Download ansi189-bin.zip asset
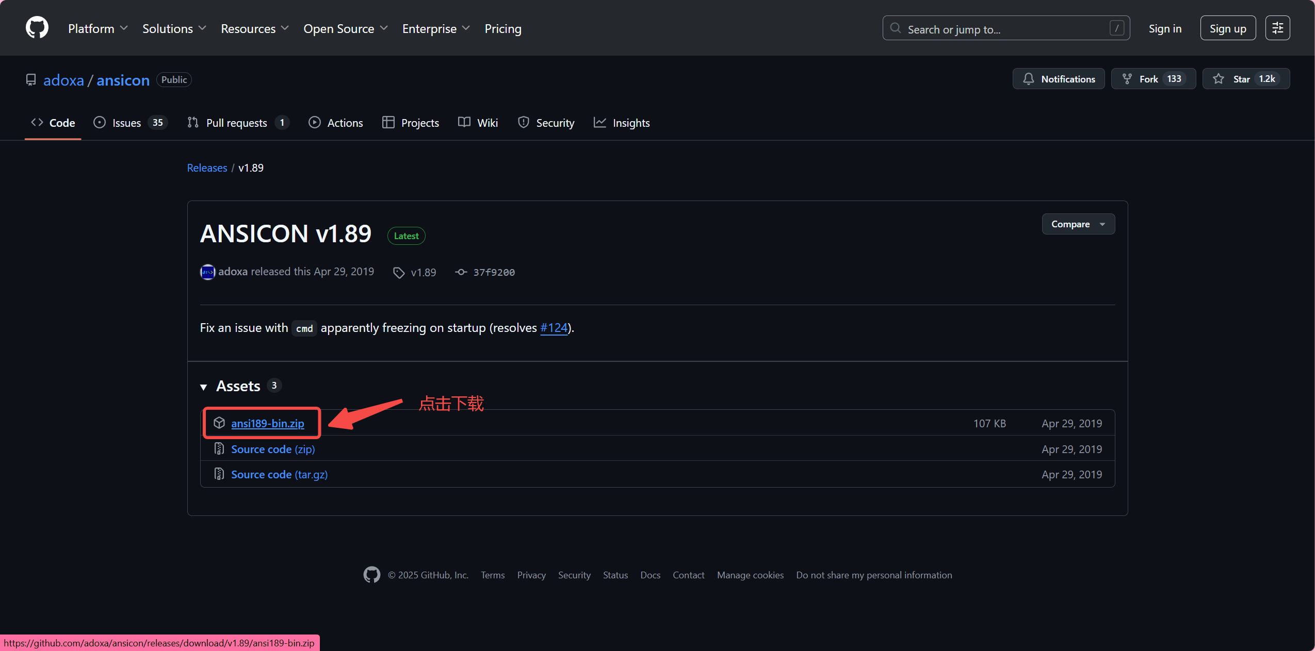 [x=267, y=424]
